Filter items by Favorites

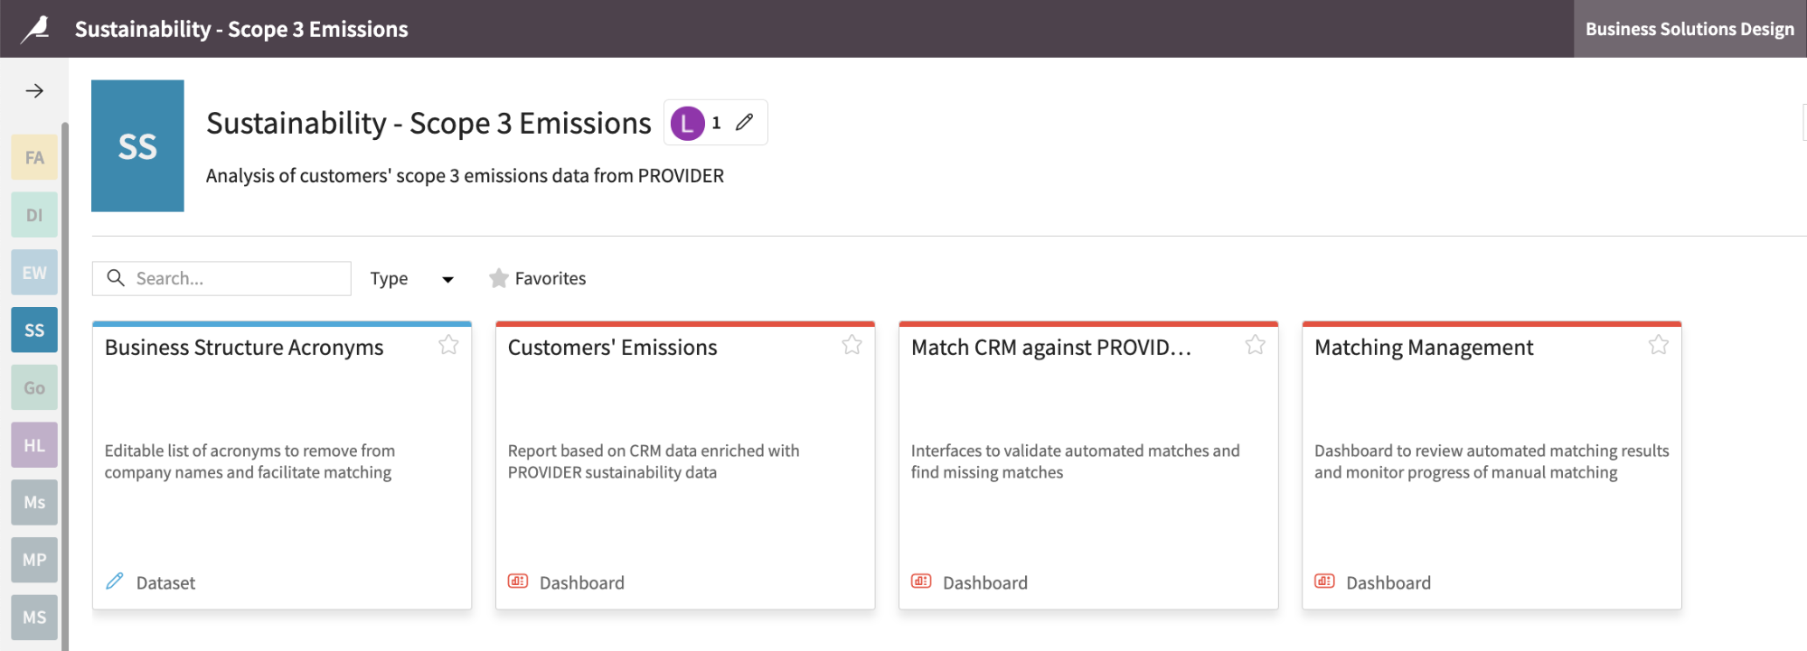point(538,278)
